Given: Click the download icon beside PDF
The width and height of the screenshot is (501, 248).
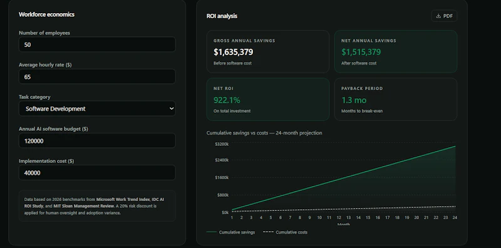Looking at the screenshot, I should coord(438,16).
